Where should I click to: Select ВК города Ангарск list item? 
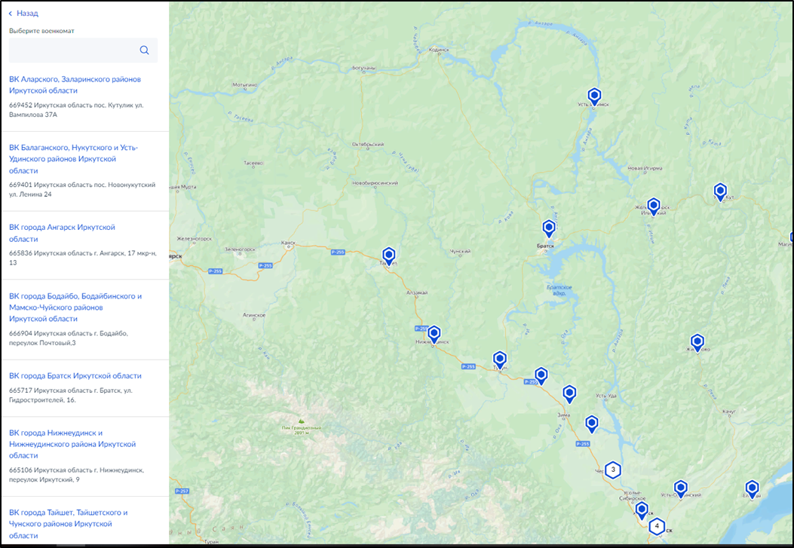coord(62,232)
